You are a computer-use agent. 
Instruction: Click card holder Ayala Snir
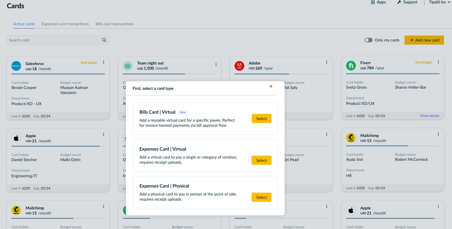(x=355, y=159)
